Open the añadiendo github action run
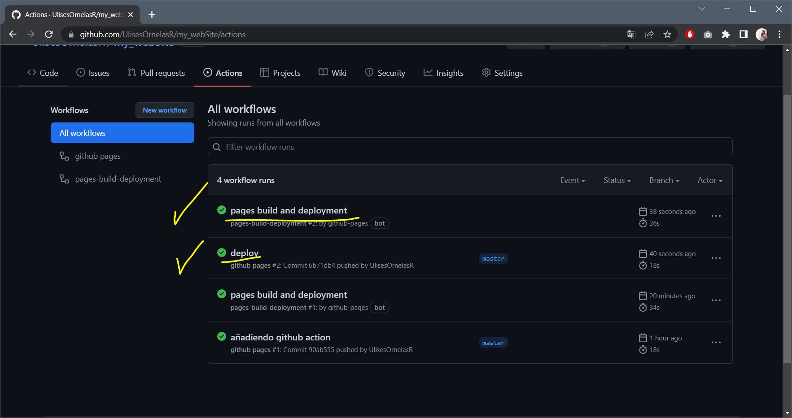 [x=280, y=337]
